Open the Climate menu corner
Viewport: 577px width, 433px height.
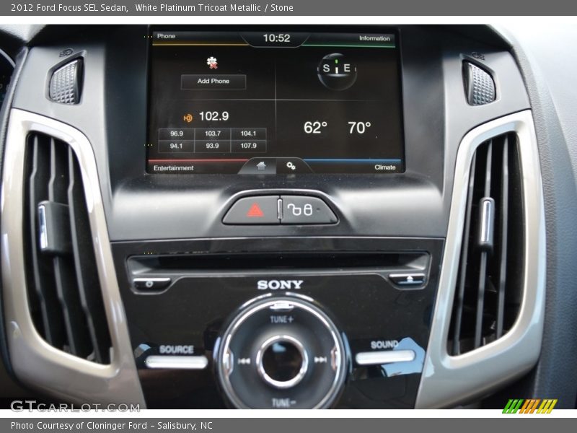pos(385,167)
